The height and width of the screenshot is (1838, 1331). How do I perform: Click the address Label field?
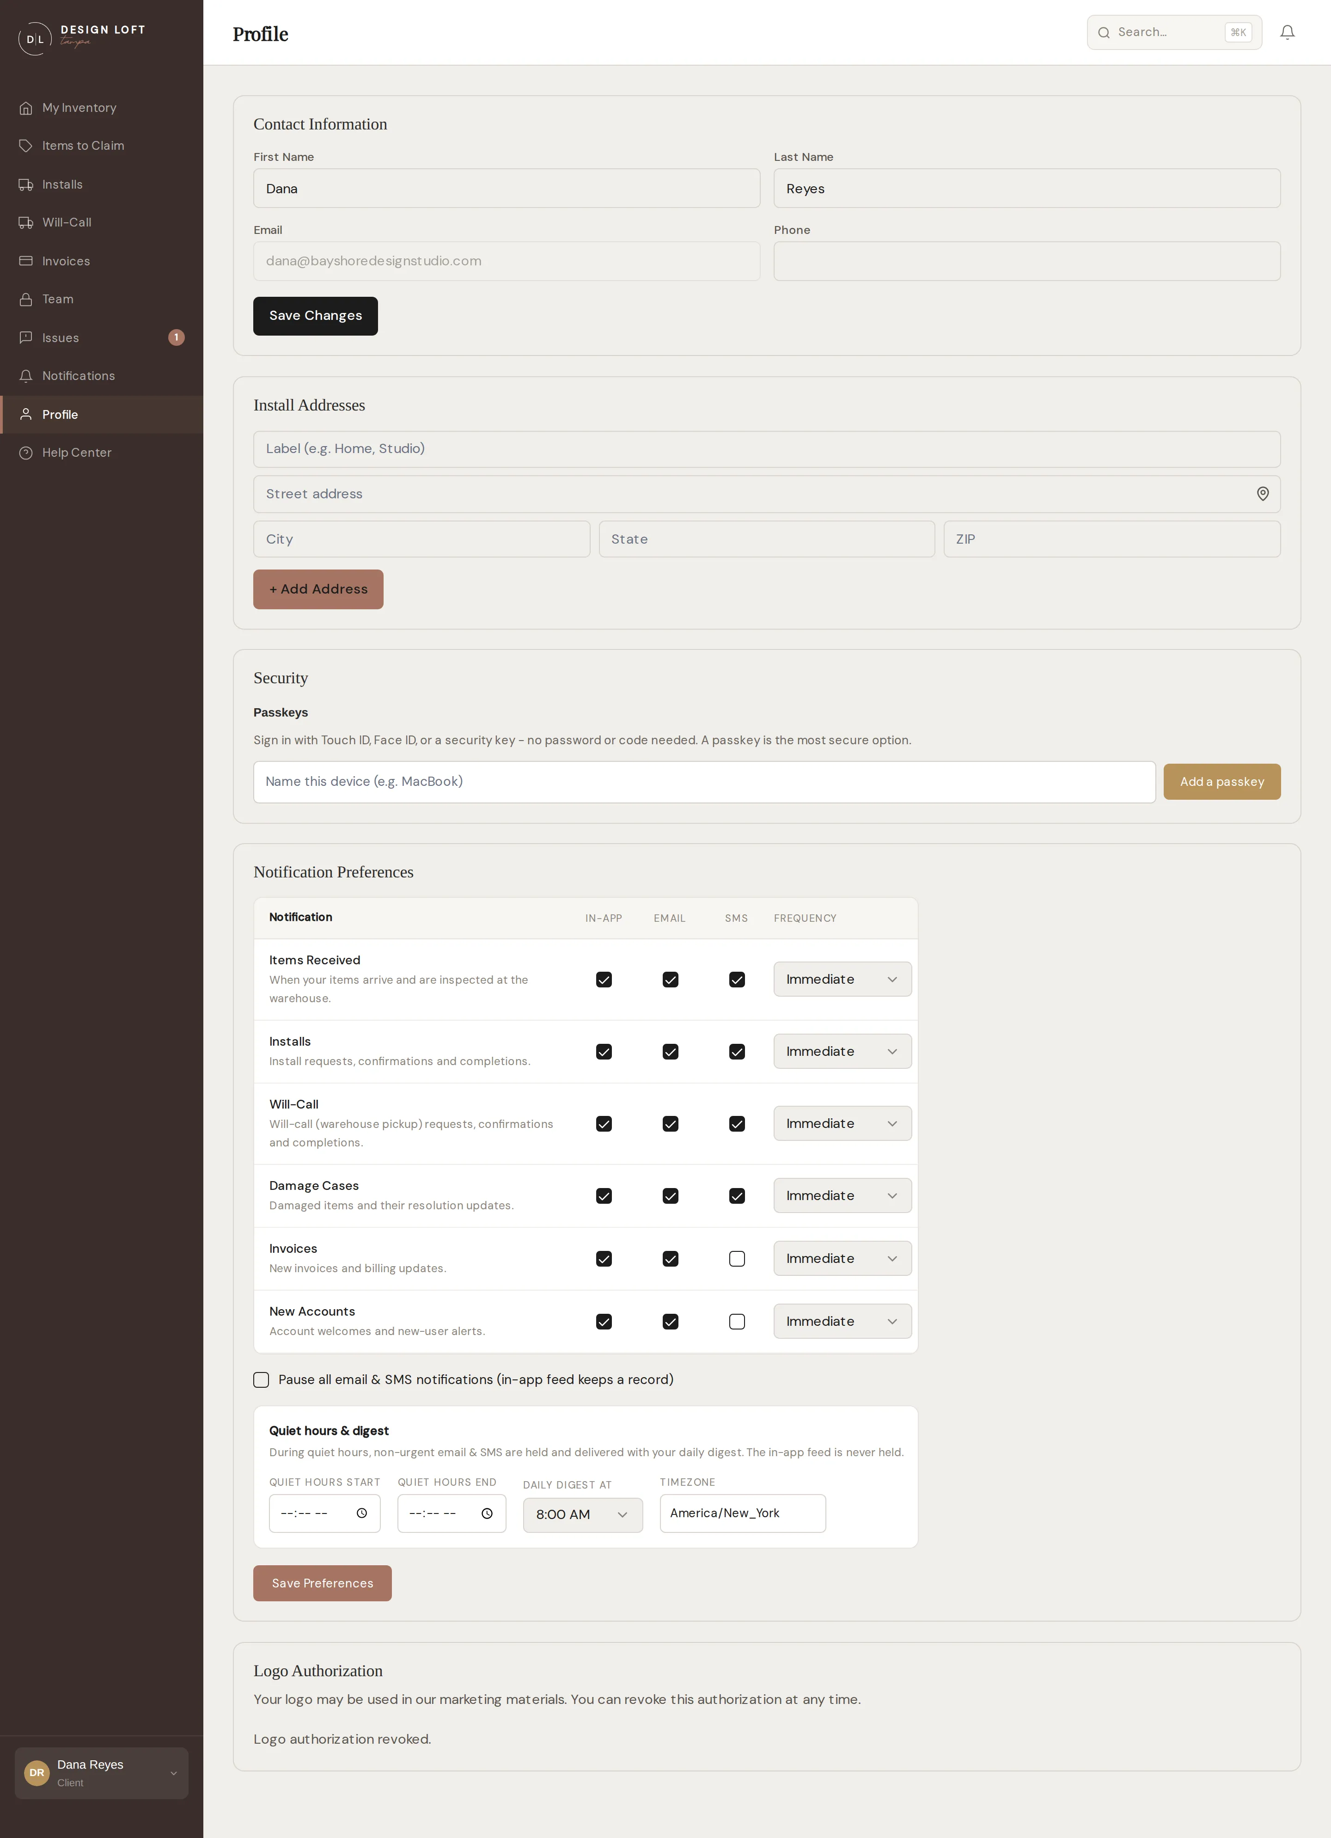click(766, 449)
